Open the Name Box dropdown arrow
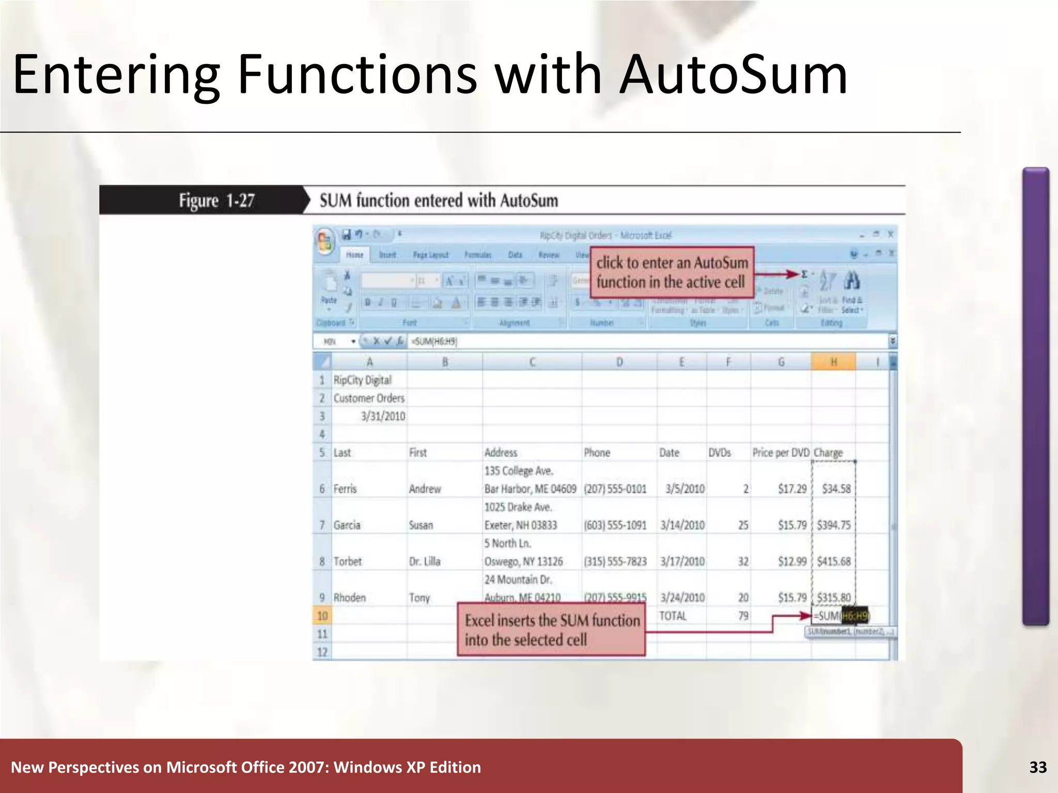1058x793 pixels. coord(353,341)
